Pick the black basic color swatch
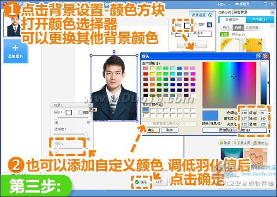The image size is (277, 197). tap(145, 96)
